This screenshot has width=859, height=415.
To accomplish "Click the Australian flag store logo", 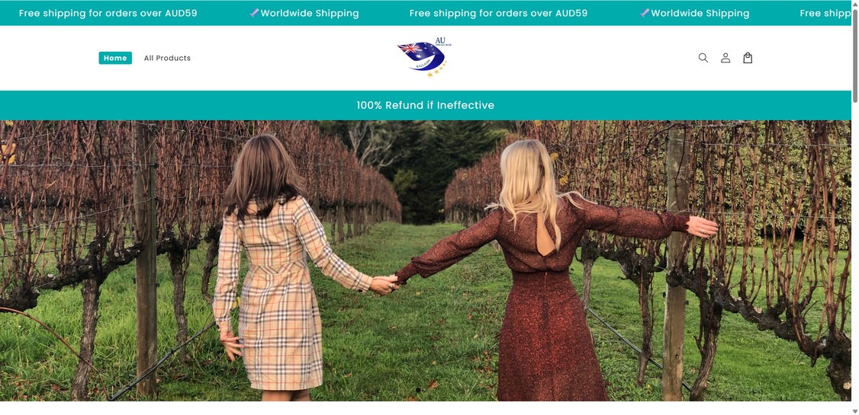I will (425, 57).
